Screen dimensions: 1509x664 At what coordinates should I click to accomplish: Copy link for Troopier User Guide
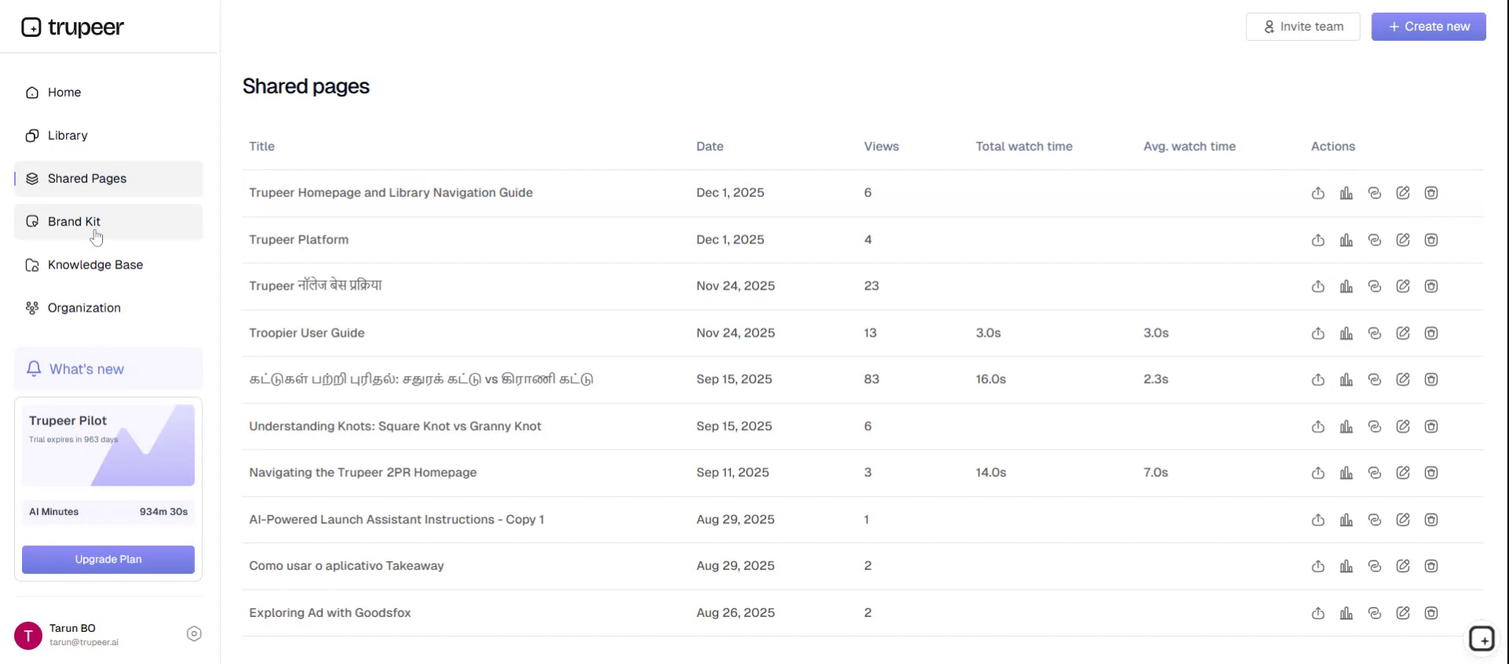click(x=1375, y=334)
